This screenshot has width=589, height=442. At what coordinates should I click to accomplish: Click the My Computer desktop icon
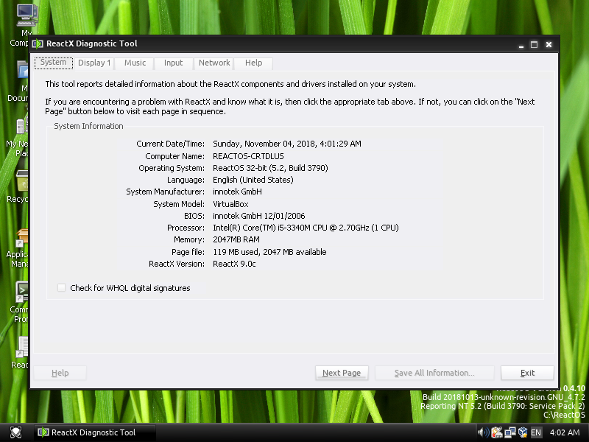pyautogui.click(x=27, y=16)
